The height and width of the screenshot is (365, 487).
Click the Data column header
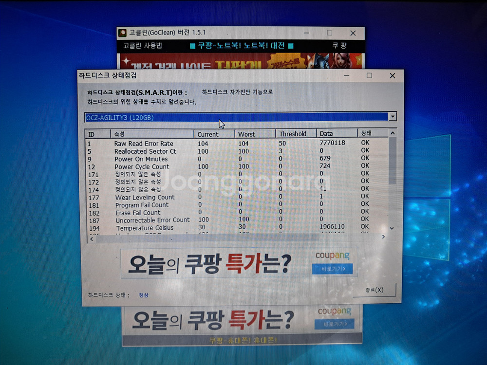coord(337,133)
